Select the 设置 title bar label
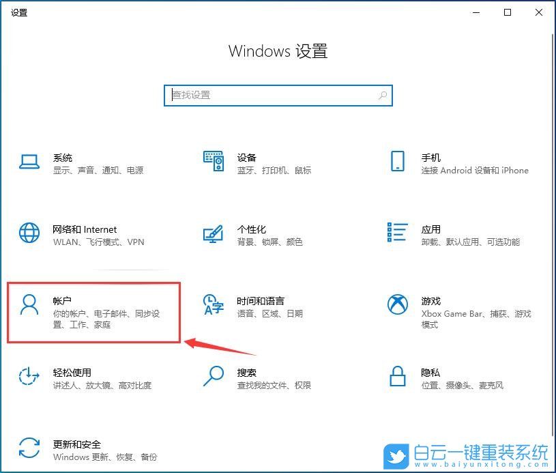The height and width of the screenshot is (473, 556). [19, 12]
